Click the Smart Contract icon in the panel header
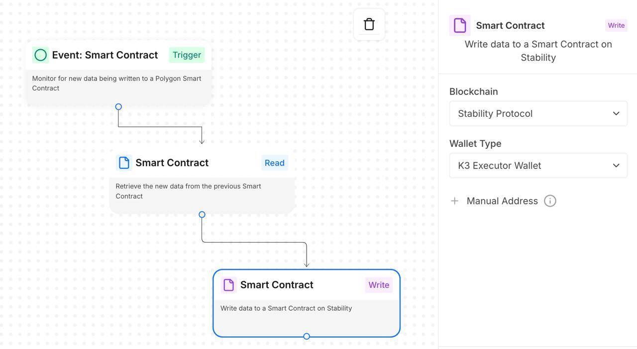Image resolution: width=637 pixels, height=349 pixels. (459, 24)
